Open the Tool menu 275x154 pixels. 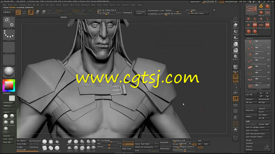tap(118, 5)
